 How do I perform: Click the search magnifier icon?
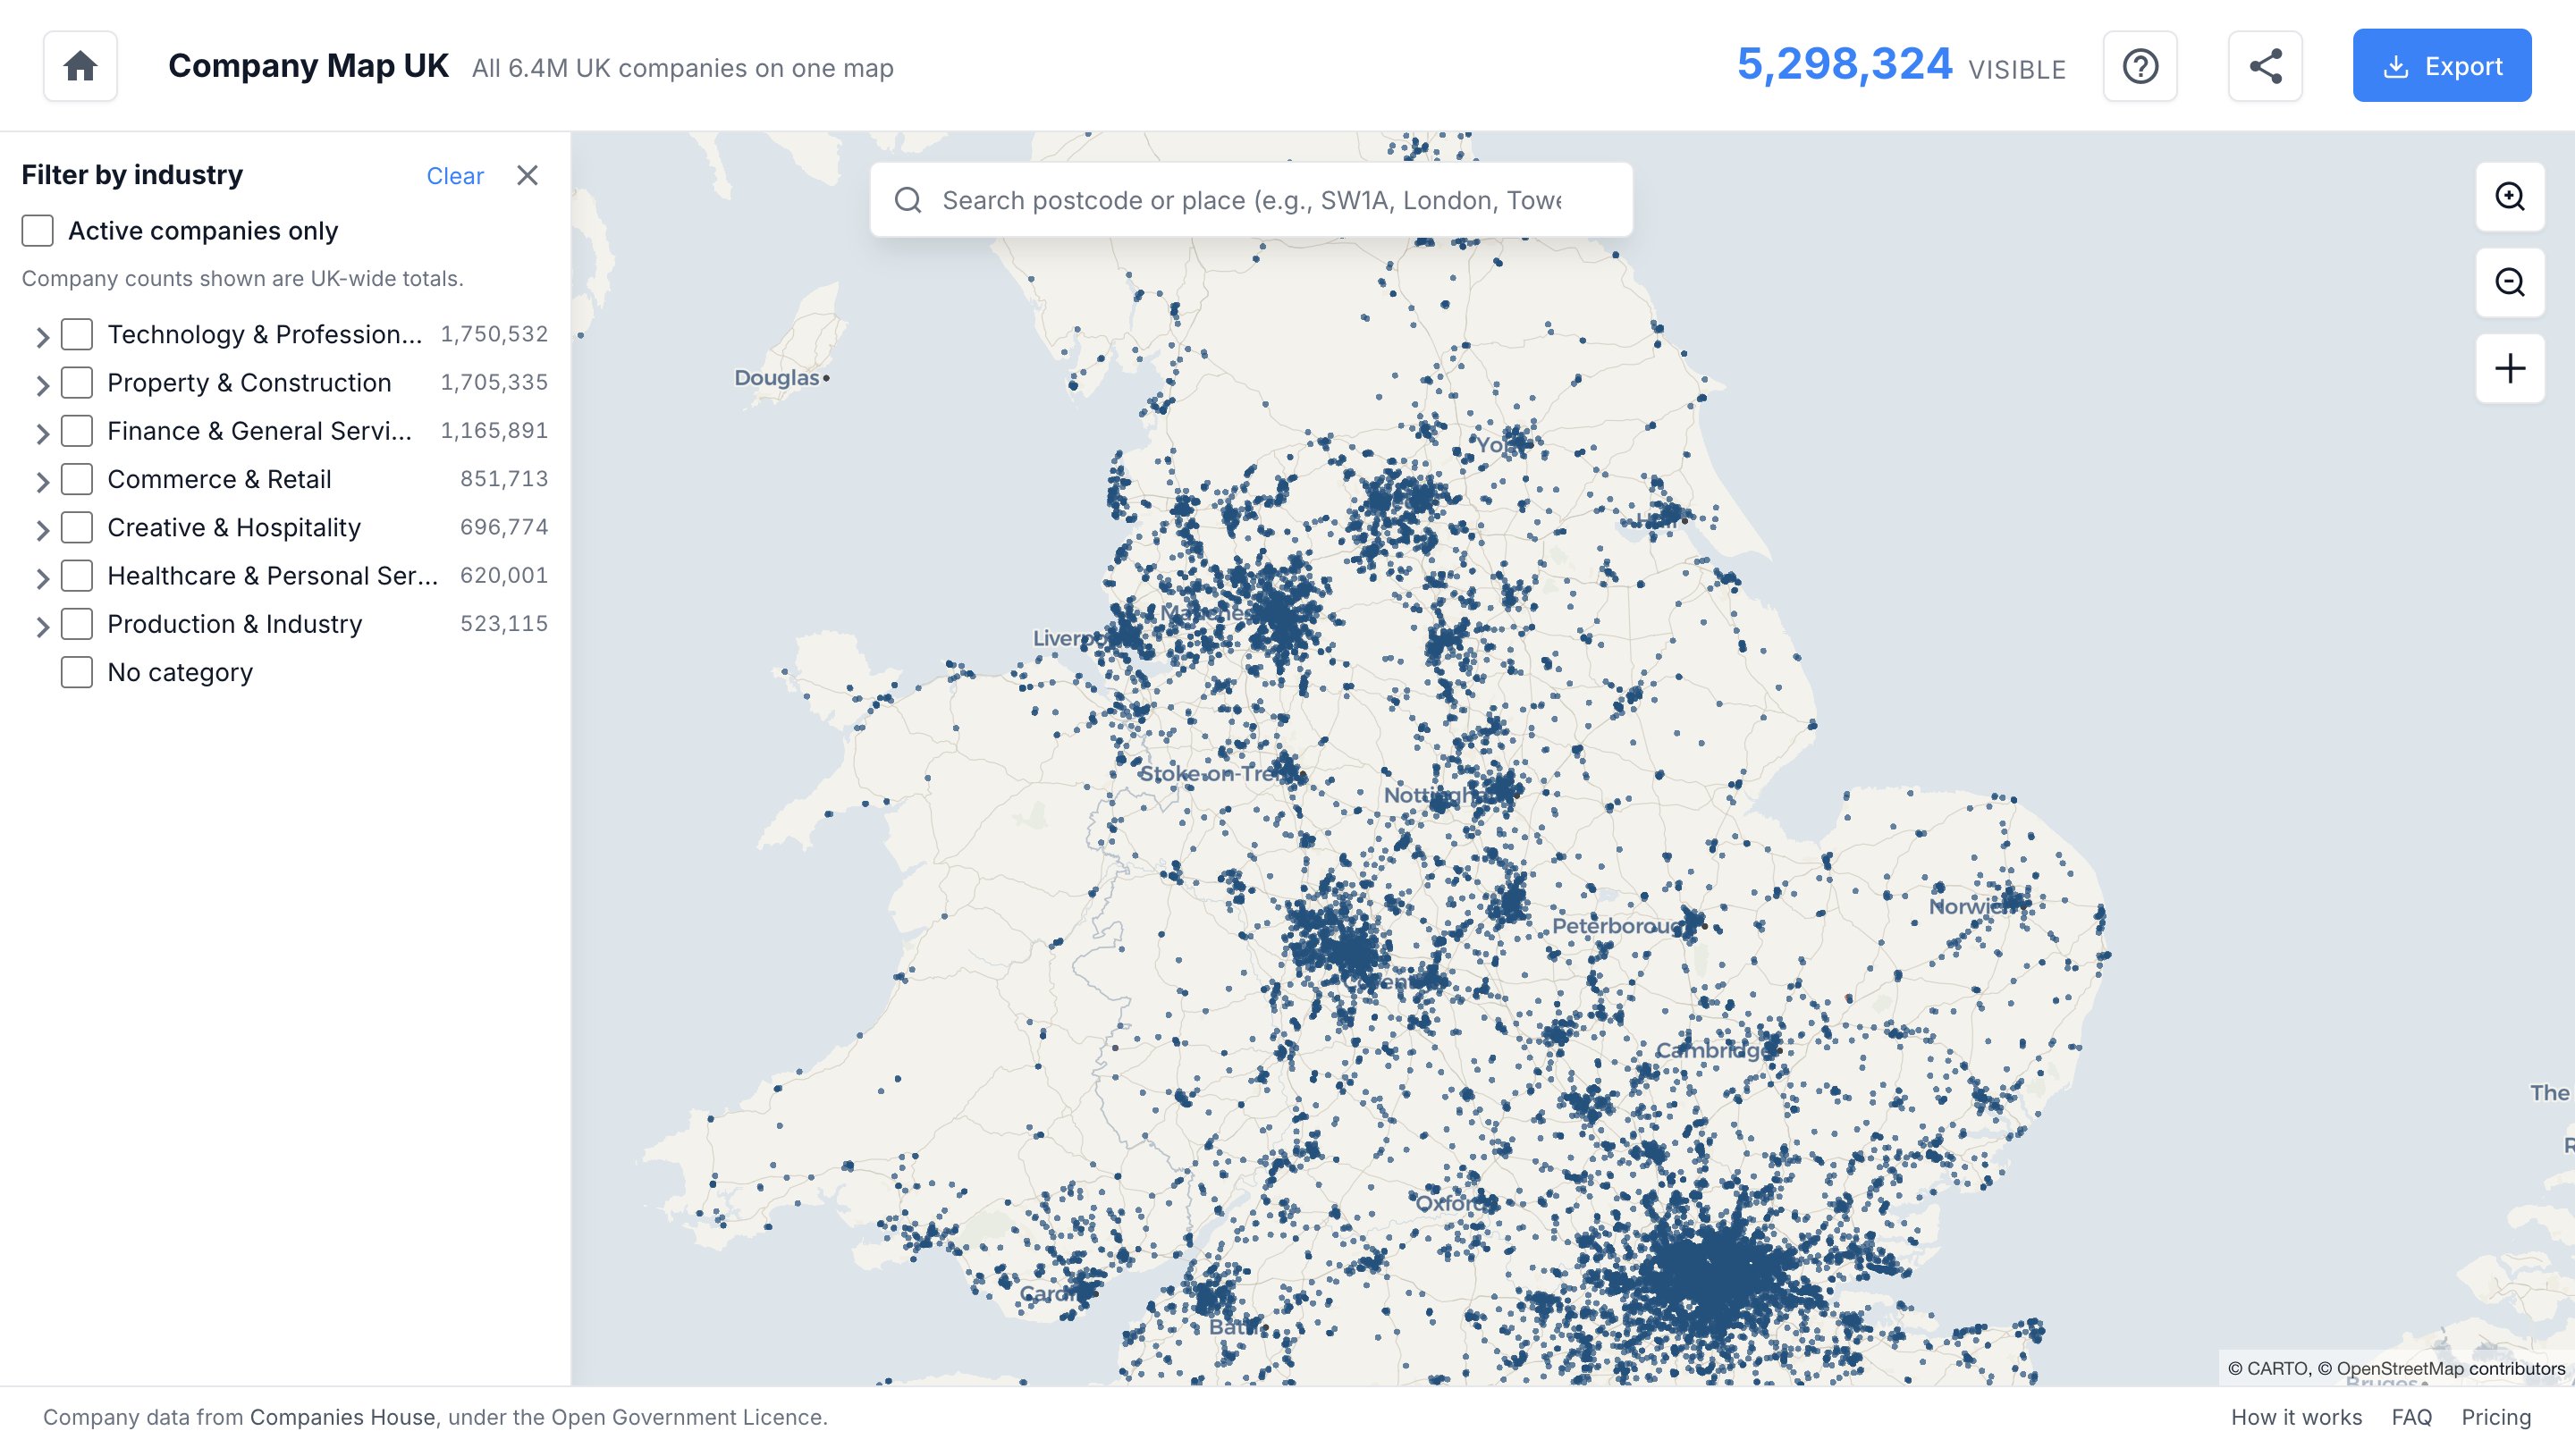click(x=908, y=200)
